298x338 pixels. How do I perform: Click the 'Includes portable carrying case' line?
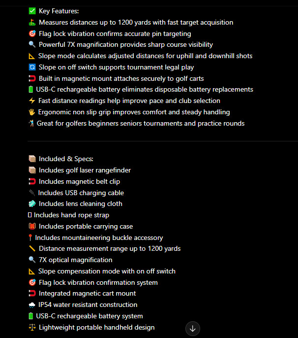click(x=81, y=226)
